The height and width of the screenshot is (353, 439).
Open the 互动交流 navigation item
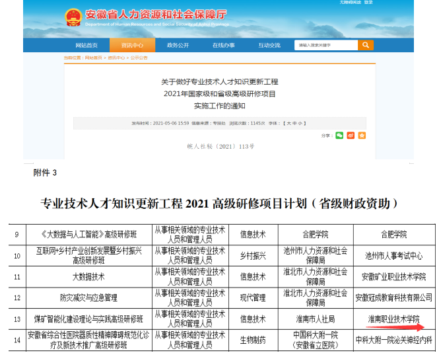tap(269, 45)
